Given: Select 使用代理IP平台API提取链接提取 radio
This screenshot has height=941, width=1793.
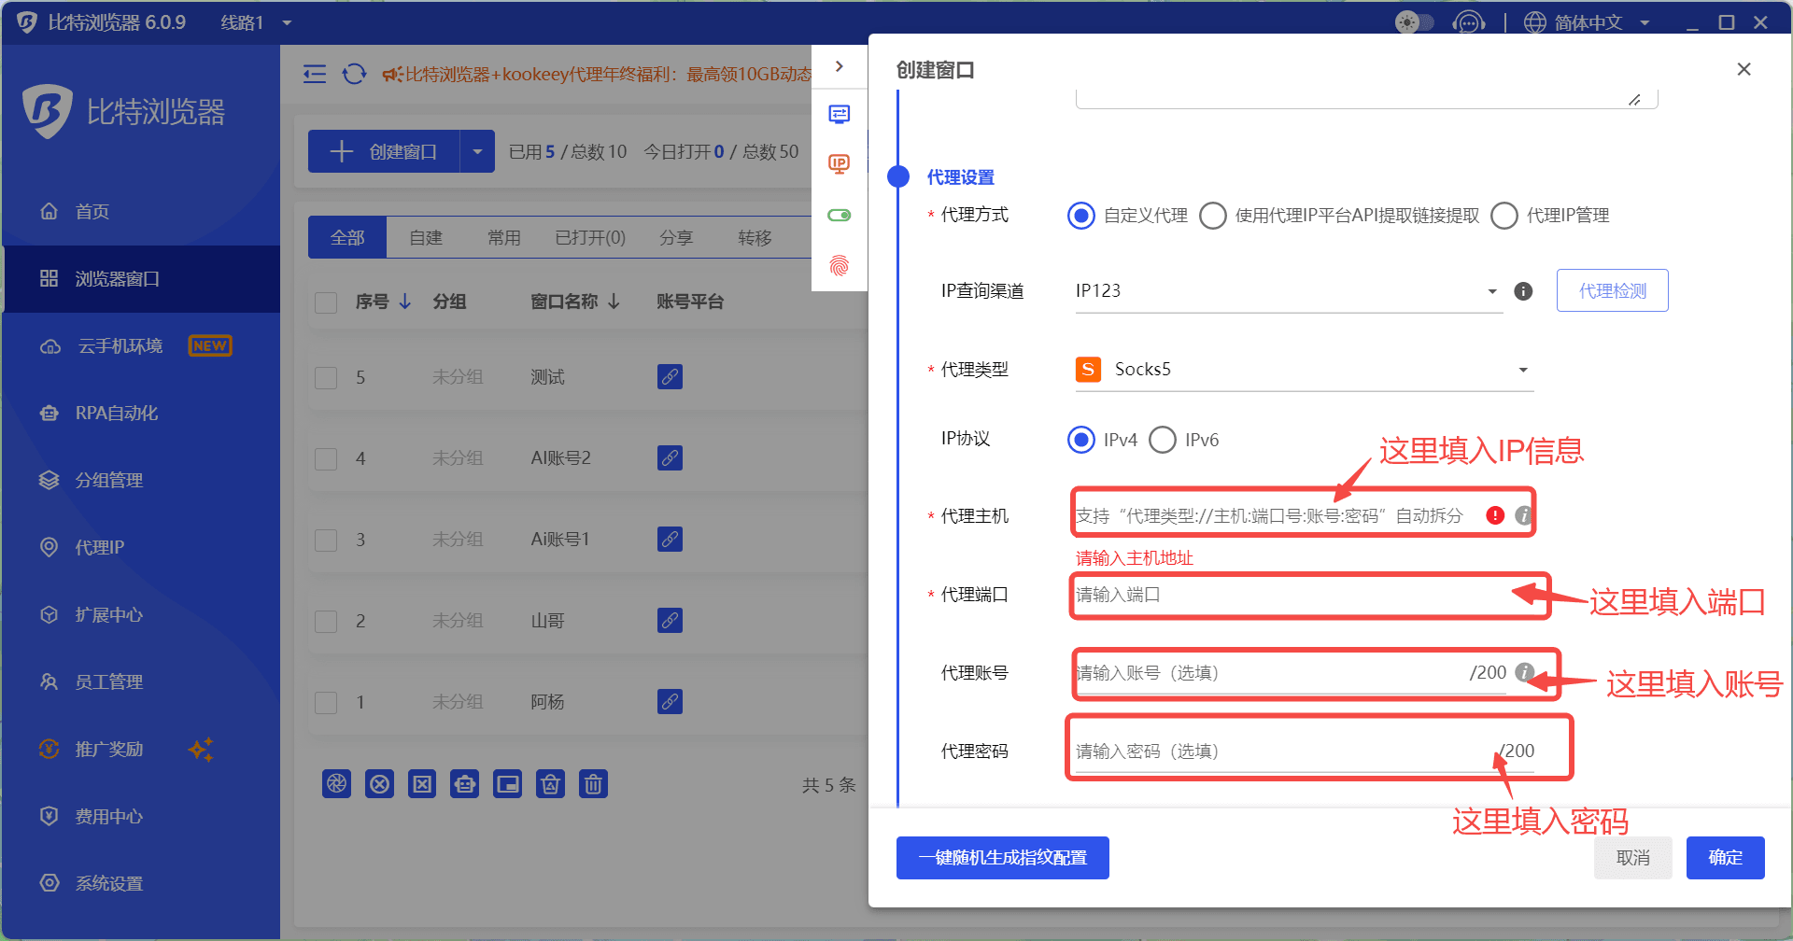Looking at the screenshot, I should click(x=1213, y=216).
